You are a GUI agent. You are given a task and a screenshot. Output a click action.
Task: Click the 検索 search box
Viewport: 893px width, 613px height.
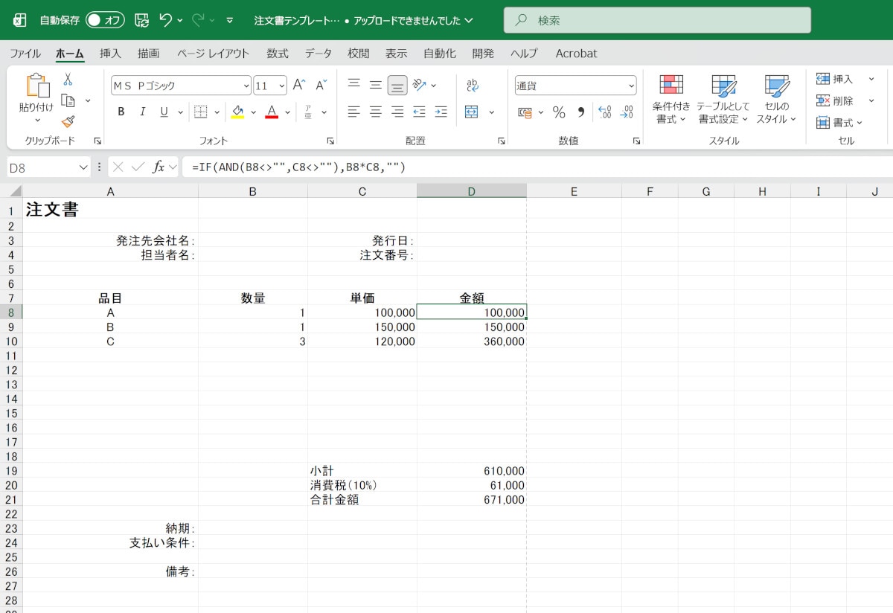(x=657, y=20)
